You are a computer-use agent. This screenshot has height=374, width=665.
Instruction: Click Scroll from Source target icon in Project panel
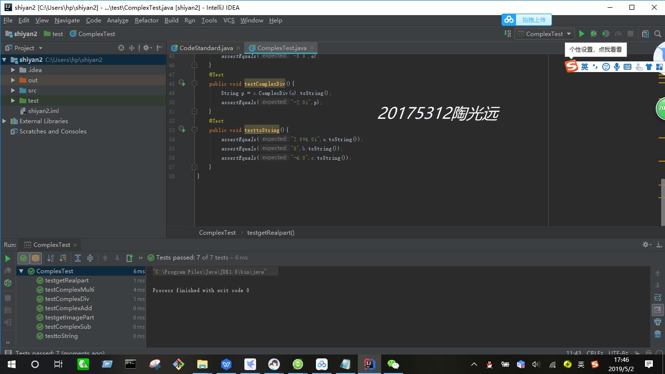click(x=121, y=48)
